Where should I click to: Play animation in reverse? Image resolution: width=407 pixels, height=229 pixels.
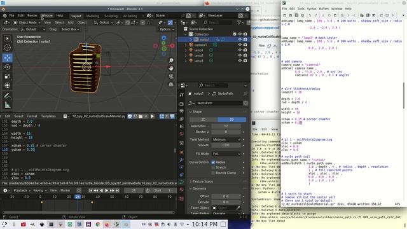[x=101, y=191]
